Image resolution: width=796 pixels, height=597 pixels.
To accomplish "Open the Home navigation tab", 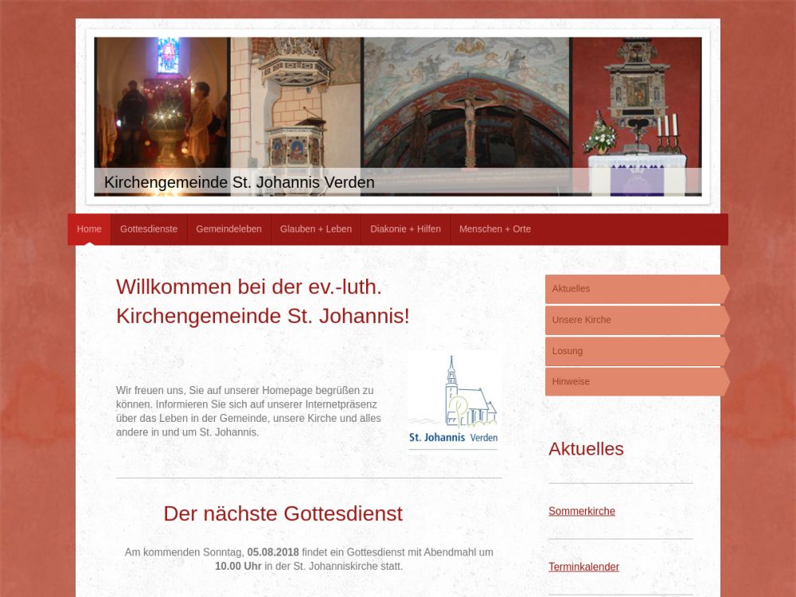I will tap(89, 229).
